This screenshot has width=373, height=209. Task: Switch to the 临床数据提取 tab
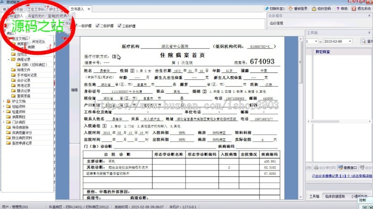[335, 196]
